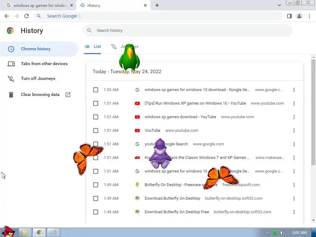
Task: Check the Download Butterfly On Desktop Free entry
Action: pos(96,212)
